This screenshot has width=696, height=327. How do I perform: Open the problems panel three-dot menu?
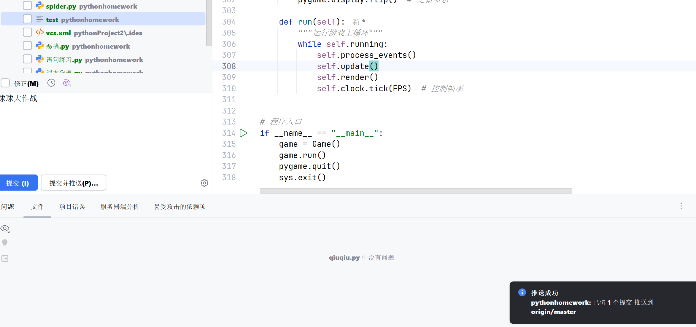point(681,206)
